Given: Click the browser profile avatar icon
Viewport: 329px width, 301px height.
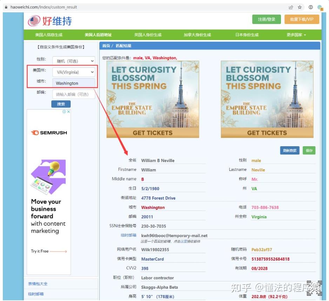Looking at the screenshot, I should coord(320,7).
